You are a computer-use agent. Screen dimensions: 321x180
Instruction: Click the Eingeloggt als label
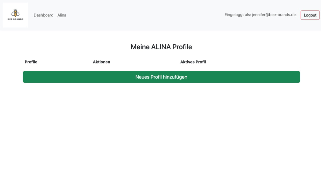238,15
